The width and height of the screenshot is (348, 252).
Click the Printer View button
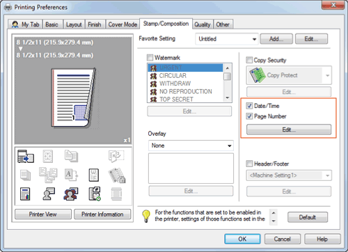click(x=43, y=214)
